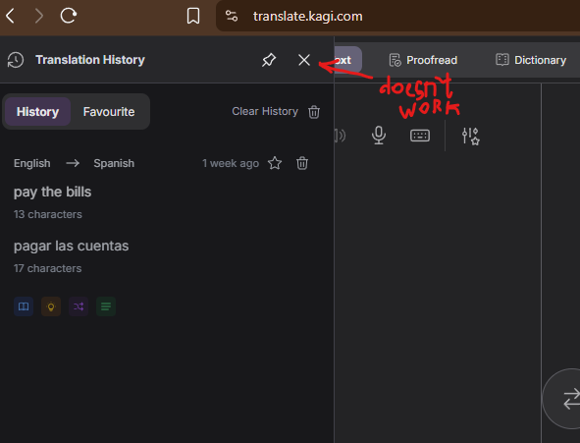Screen dimensions: 580x443
Task: Open the on-screen keyboard icon
Action: pyautogui.click(x=420, y=136)
